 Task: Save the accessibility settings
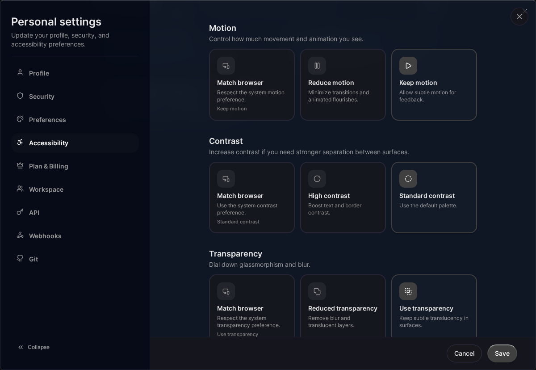pos(502,353)
